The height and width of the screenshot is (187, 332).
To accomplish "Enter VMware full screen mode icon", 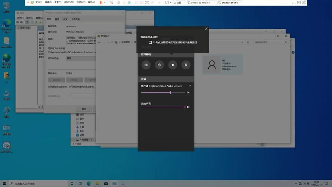I will 147,3.
